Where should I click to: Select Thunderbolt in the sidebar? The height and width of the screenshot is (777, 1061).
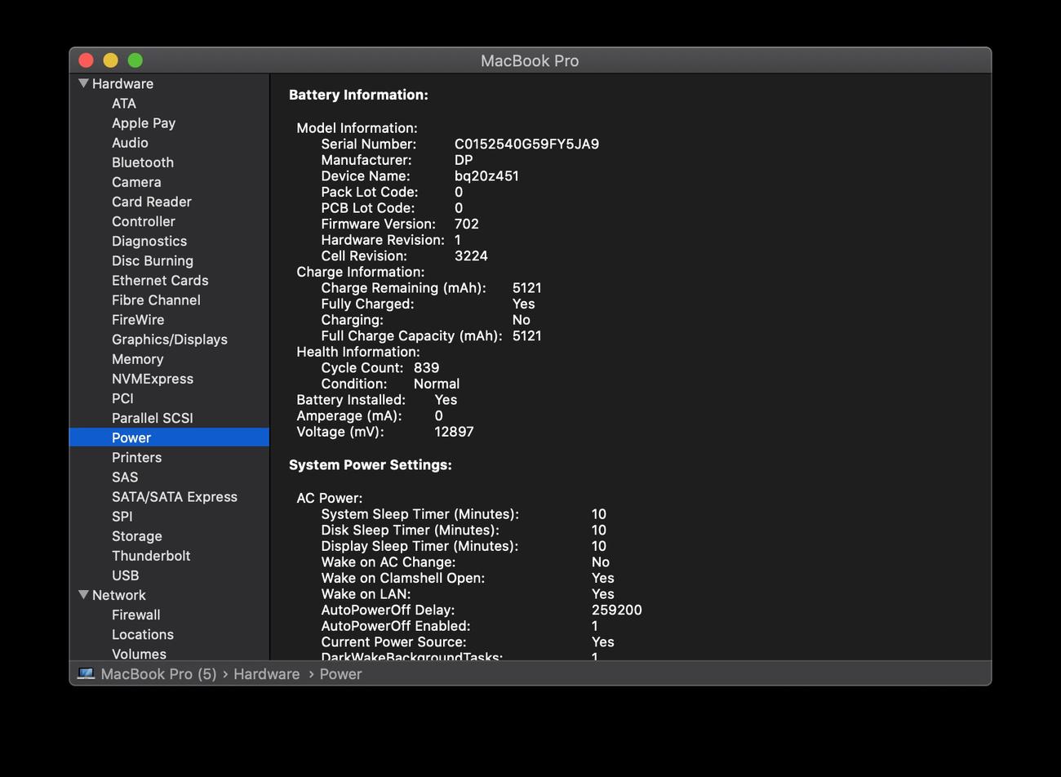click(151, 556)
